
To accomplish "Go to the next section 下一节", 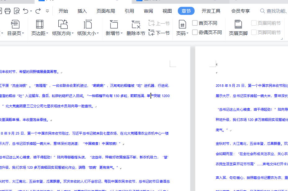I will point(159,33).
